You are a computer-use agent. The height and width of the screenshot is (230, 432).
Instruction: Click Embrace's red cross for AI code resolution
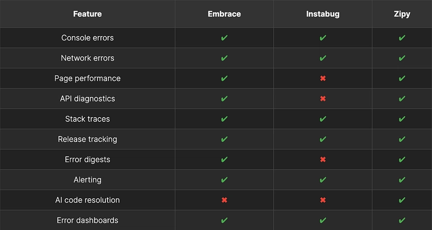point(224,200)
